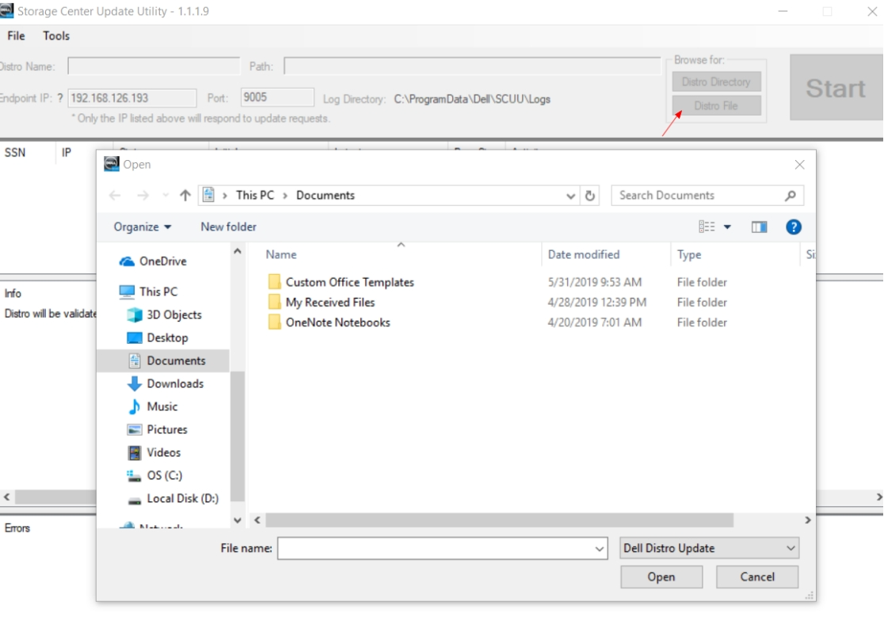Open Downloads in sidebar
Image resolution: width=884 pixels, height=617 pixels.
[166, 384]
